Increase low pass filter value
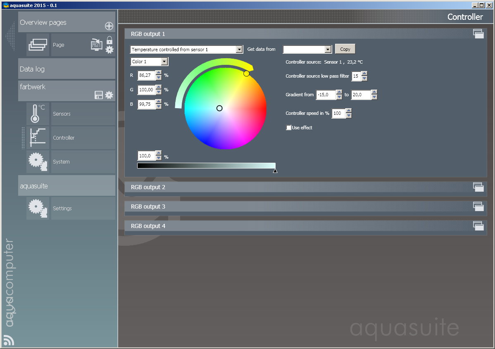495x349 pixels. coord(364,74)
